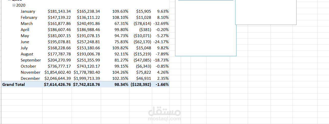Click the January 109.63% cell

tap(120, 11)
